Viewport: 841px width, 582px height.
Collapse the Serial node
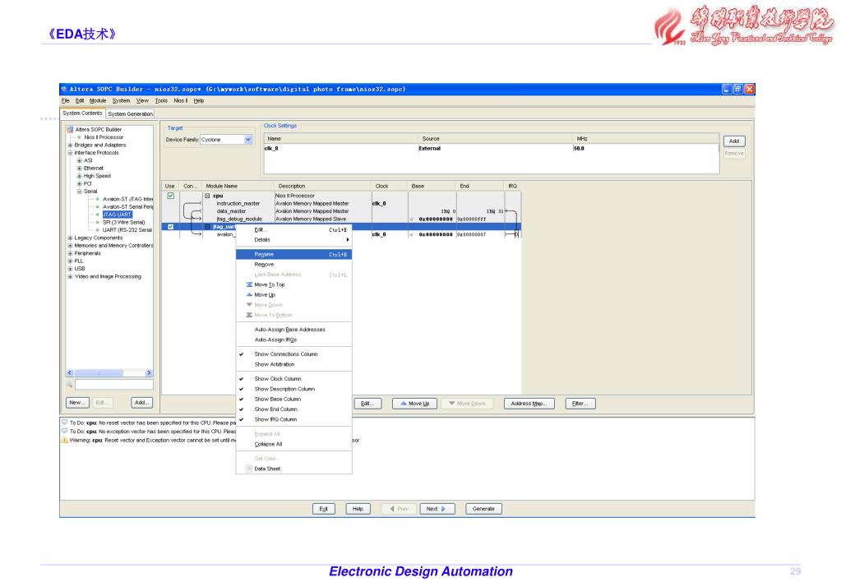tap(80, 192)
